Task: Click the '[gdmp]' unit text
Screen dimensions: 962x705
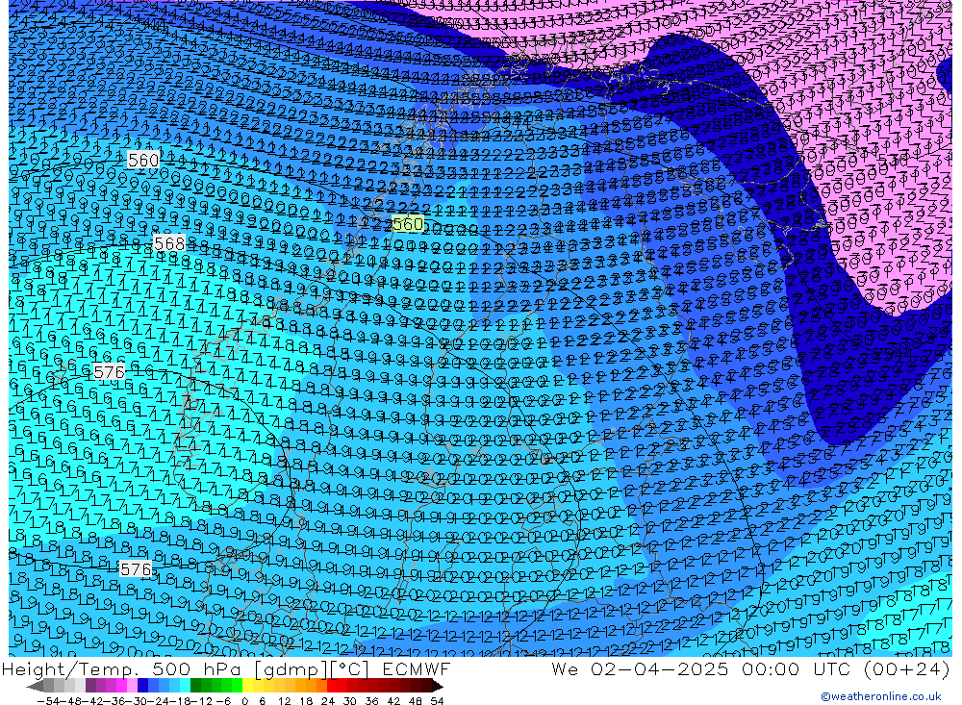Action: pos(292,669)
